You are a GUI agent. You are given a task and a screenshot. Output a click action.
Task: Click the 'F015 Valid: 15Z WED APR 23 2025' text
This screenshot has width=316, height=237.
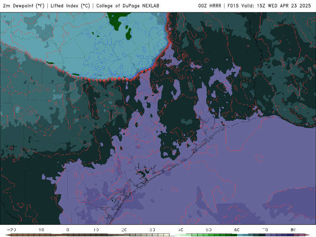coord(269,6)
